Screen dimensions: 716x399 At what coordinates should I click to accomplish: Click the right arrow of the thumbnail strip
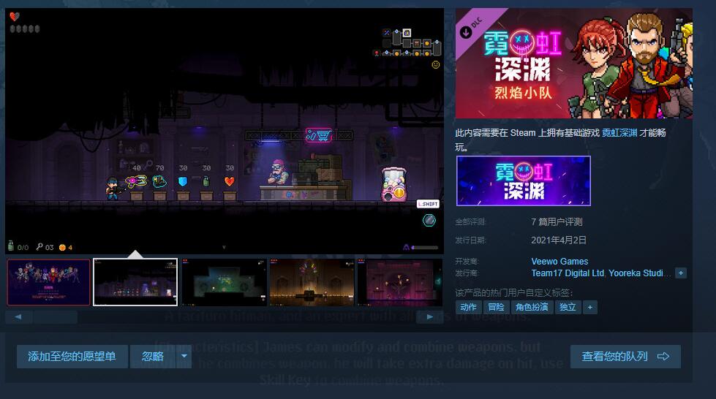(430, 317)
